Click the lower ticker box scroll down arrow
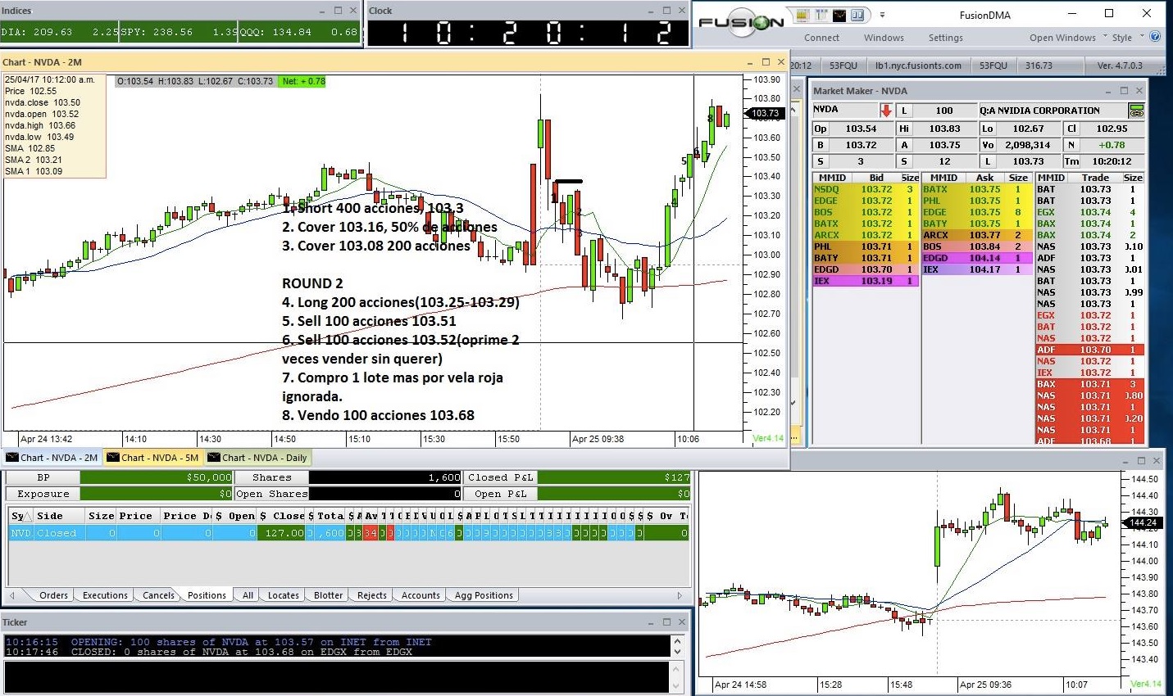The height and width of the screenshot is (696, 1173). coord(677,686)
